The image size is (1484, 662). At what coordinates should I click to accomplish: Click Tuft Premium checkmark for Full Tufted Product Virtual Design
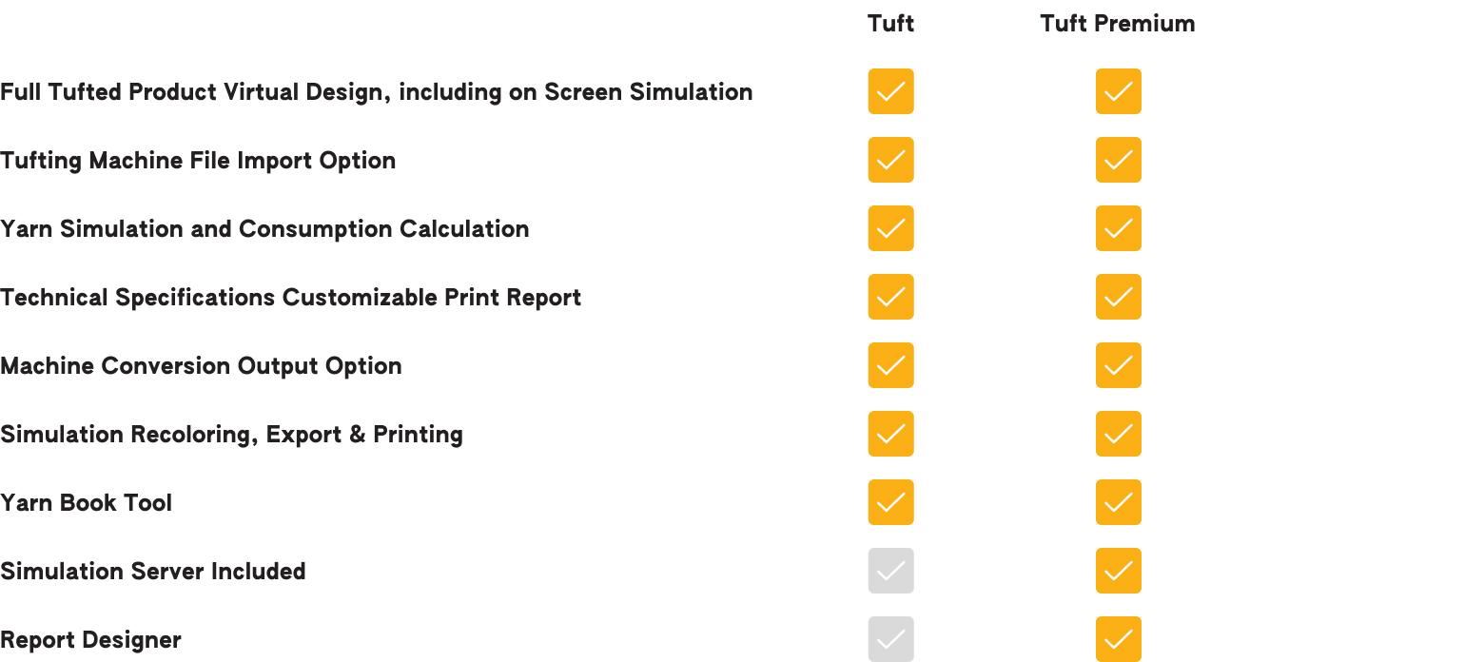click(1118, 91)
